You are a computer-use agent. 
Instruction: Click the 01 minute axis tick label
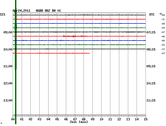click(x=22, y=119)
